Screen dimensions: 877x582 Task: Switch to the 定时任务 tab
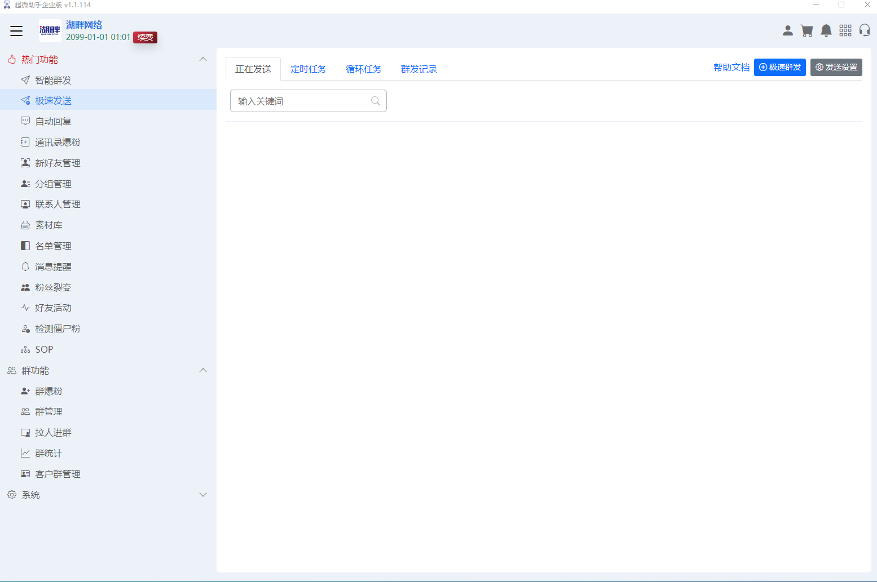coord(308,69)
